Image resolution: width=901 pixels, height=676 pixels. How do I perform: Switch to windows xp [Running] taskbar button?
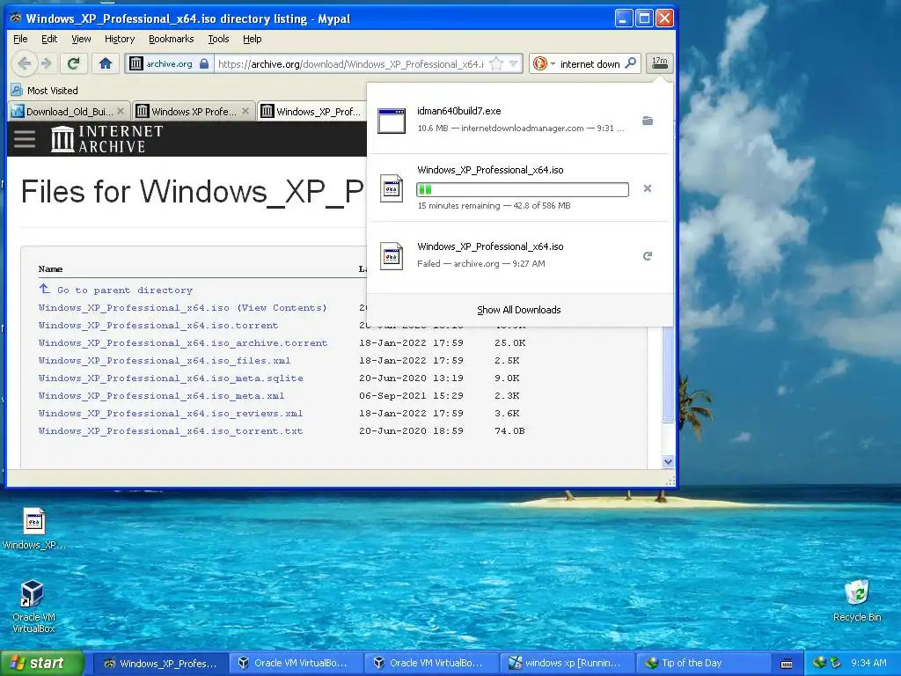(568, 663)
